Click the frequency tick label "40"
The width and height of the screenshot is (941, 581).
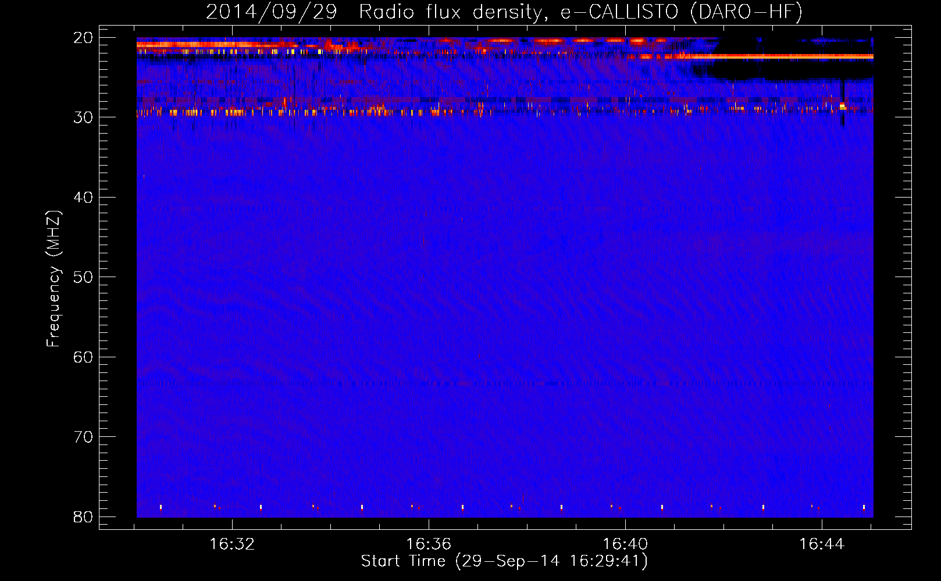(x=83, y=198)
